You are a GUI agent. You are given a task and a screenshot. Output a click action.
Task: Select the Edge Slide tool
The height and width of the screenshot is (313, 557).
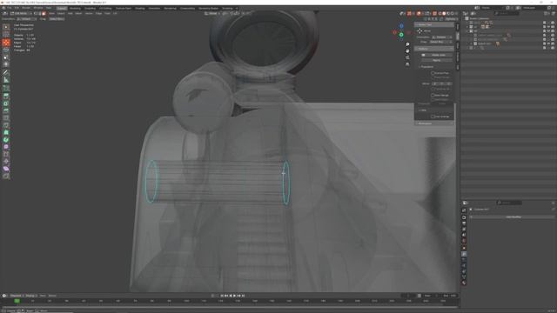[6, 154]
